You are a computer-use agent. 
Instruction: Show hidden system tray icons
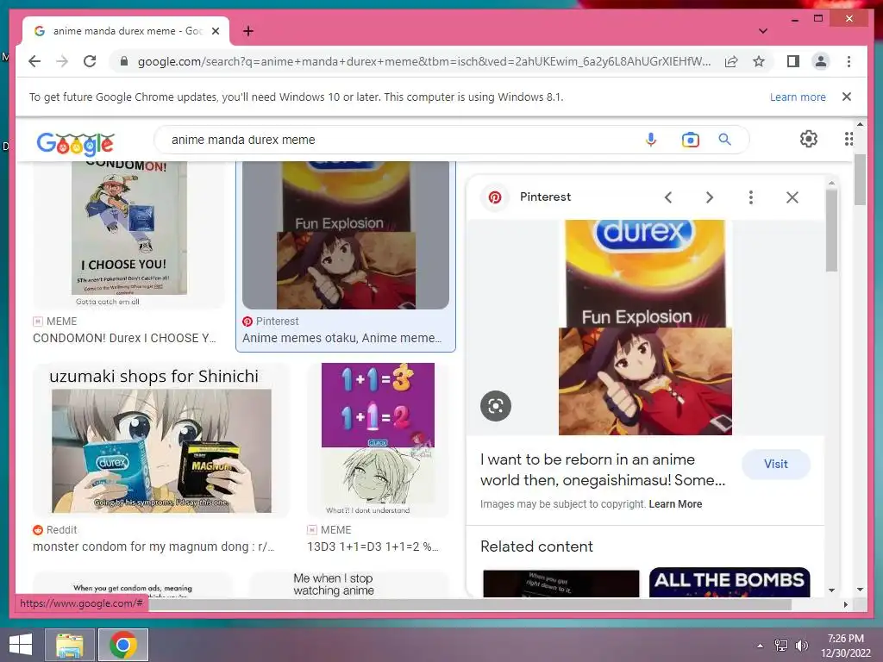click(x=760, y=646)
